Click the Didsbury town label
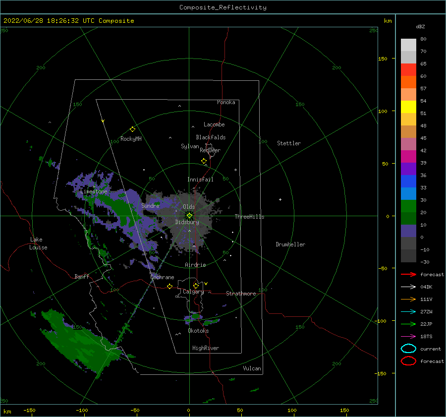Viewport: 446px width, 417px height. click(187, 222)
